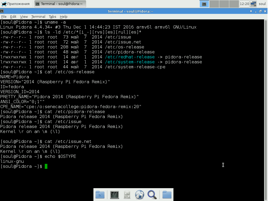Viewport: 268px width, 201px height.
Task: Switch to the first workspace with terminal
Action: pos(204,4)
